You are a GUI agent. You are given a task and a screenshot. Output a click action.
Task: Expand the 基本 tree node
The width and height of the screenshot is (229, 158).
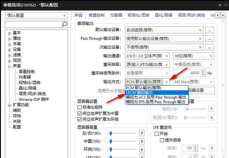[x=10, y=33]
